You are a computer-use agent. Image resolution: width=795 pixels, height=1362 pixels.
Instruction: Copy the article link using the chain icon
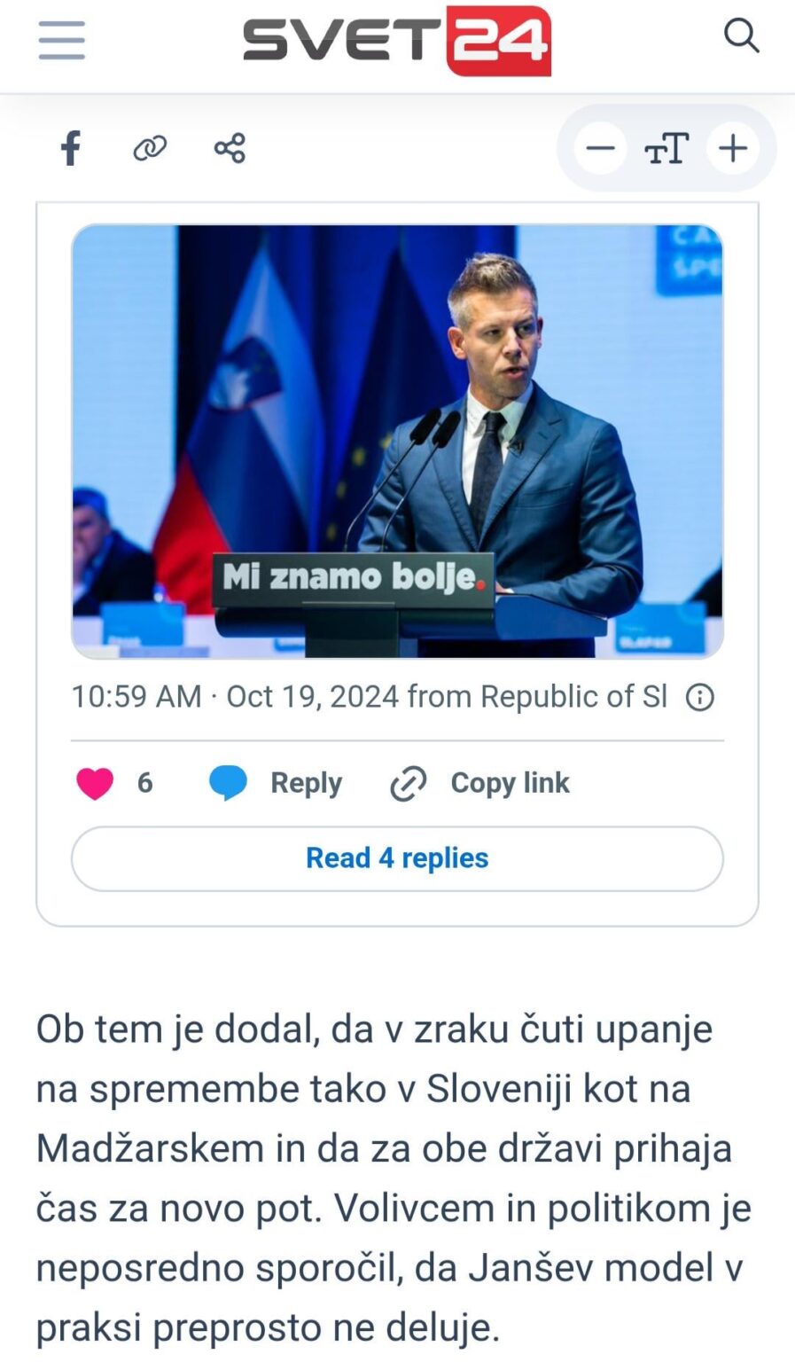[150, 148]
